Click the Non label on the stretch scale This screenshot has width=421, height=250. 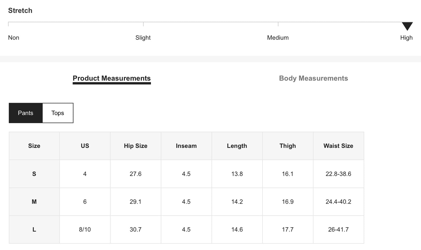click(14, 38)
